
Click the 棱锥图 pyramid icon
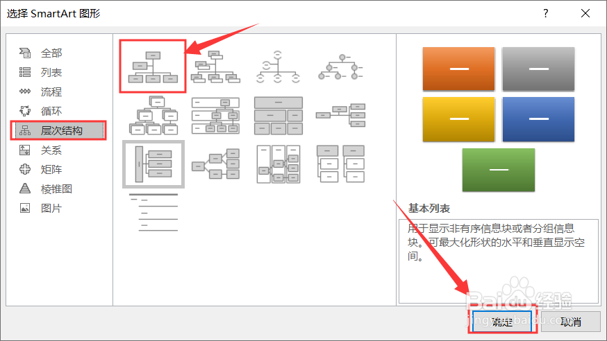tap(25, 189)
